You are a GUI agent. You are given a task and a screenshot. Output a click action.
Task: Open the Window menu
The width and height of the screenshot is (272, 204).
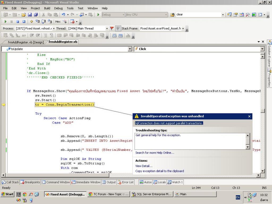tap(92, 8)
